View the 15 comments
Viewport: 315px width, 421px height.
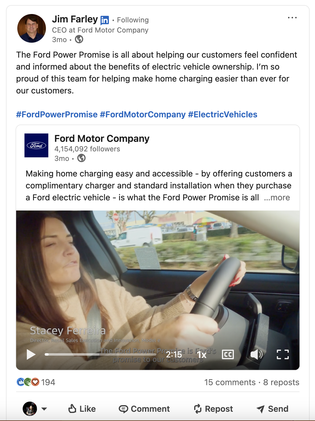click(x=230, y=382)
